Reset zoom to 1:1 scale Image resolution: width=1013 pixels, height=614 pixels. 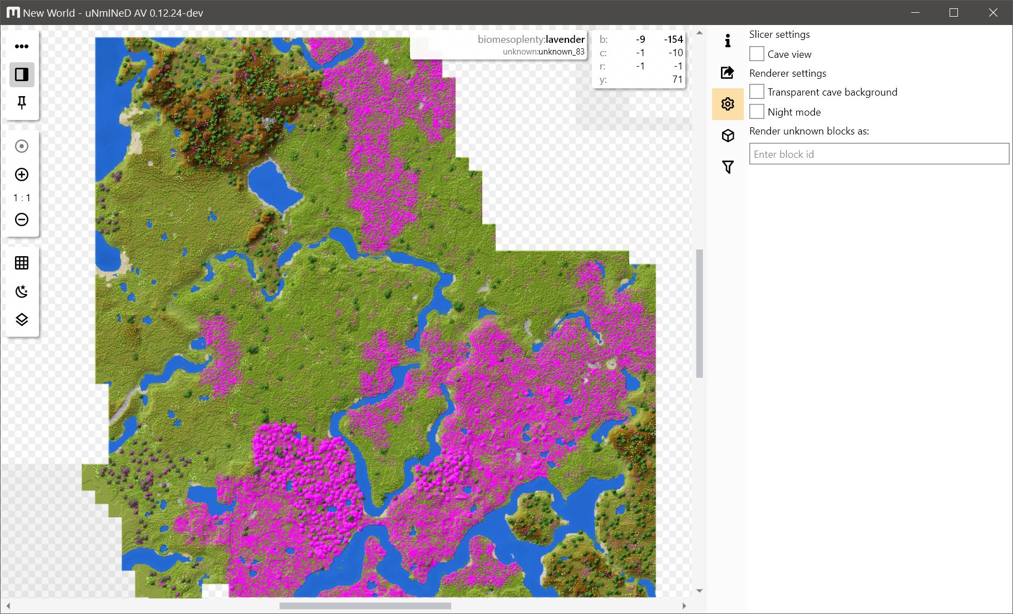[22, 197]
